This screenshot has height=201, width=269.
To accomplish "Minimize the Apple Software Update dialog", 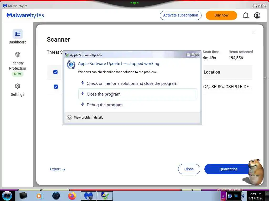I will 188,55.
